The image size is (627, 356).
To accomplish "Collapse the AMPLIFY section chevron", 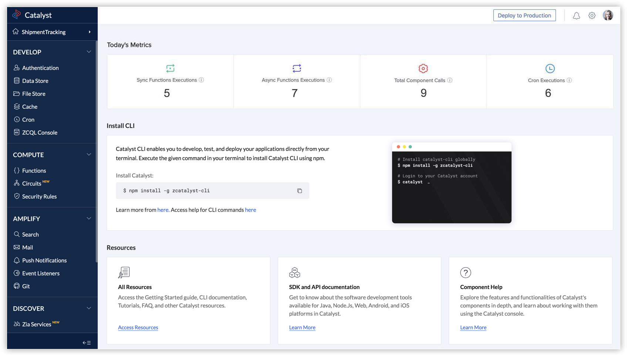I will point(89,218).
